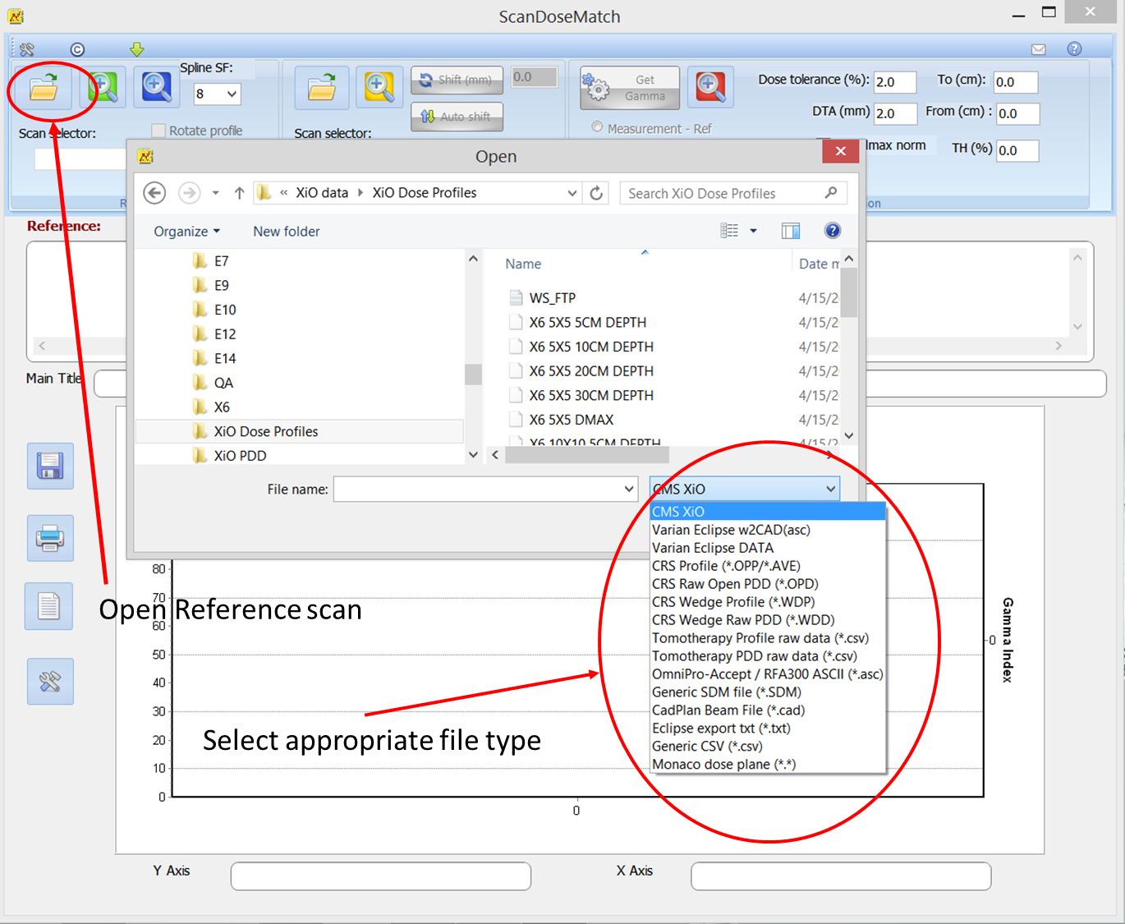Viewport: 1125px width, 924px height.
Task: Select the XiO PDD folder in tree
Action: (240, 456)
